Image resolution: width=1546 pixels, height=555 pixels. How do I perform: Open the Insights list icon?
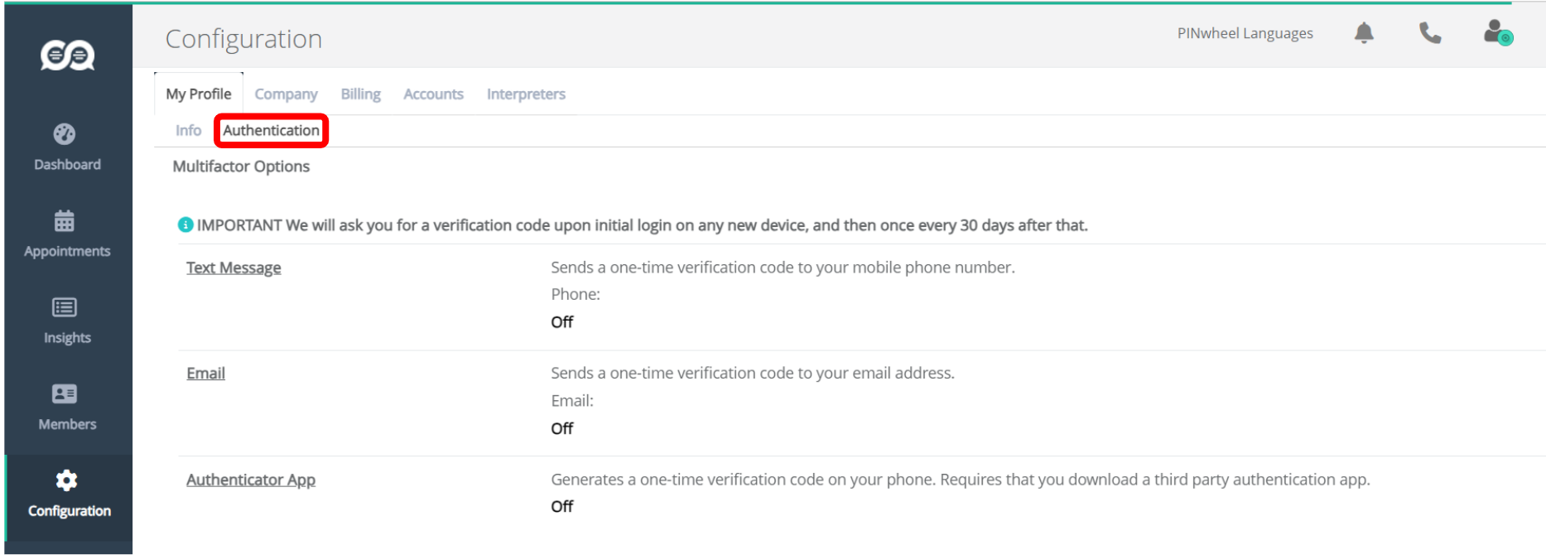click(x=65, y=307)
